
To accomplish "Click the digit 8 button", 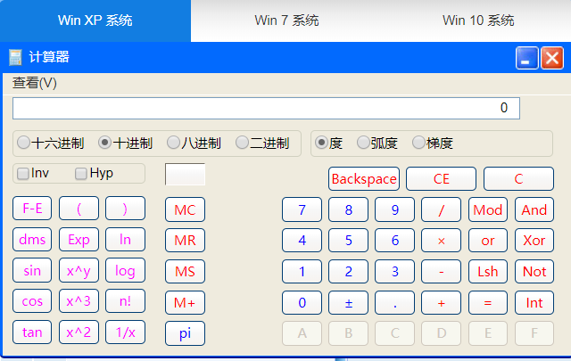I will (x=348, y=209).
